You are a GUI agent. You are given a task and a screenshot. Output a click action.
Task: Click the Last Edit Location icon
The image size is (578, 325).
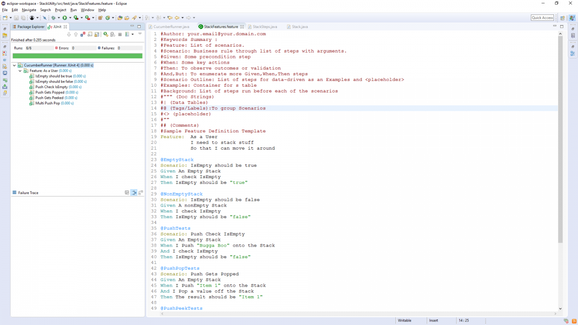(x=170, y=17)
